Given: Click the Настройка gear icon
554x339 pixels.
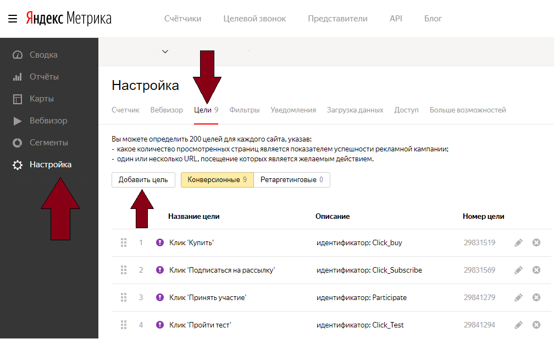Looking at the screenshot, I should click(18, 165).
